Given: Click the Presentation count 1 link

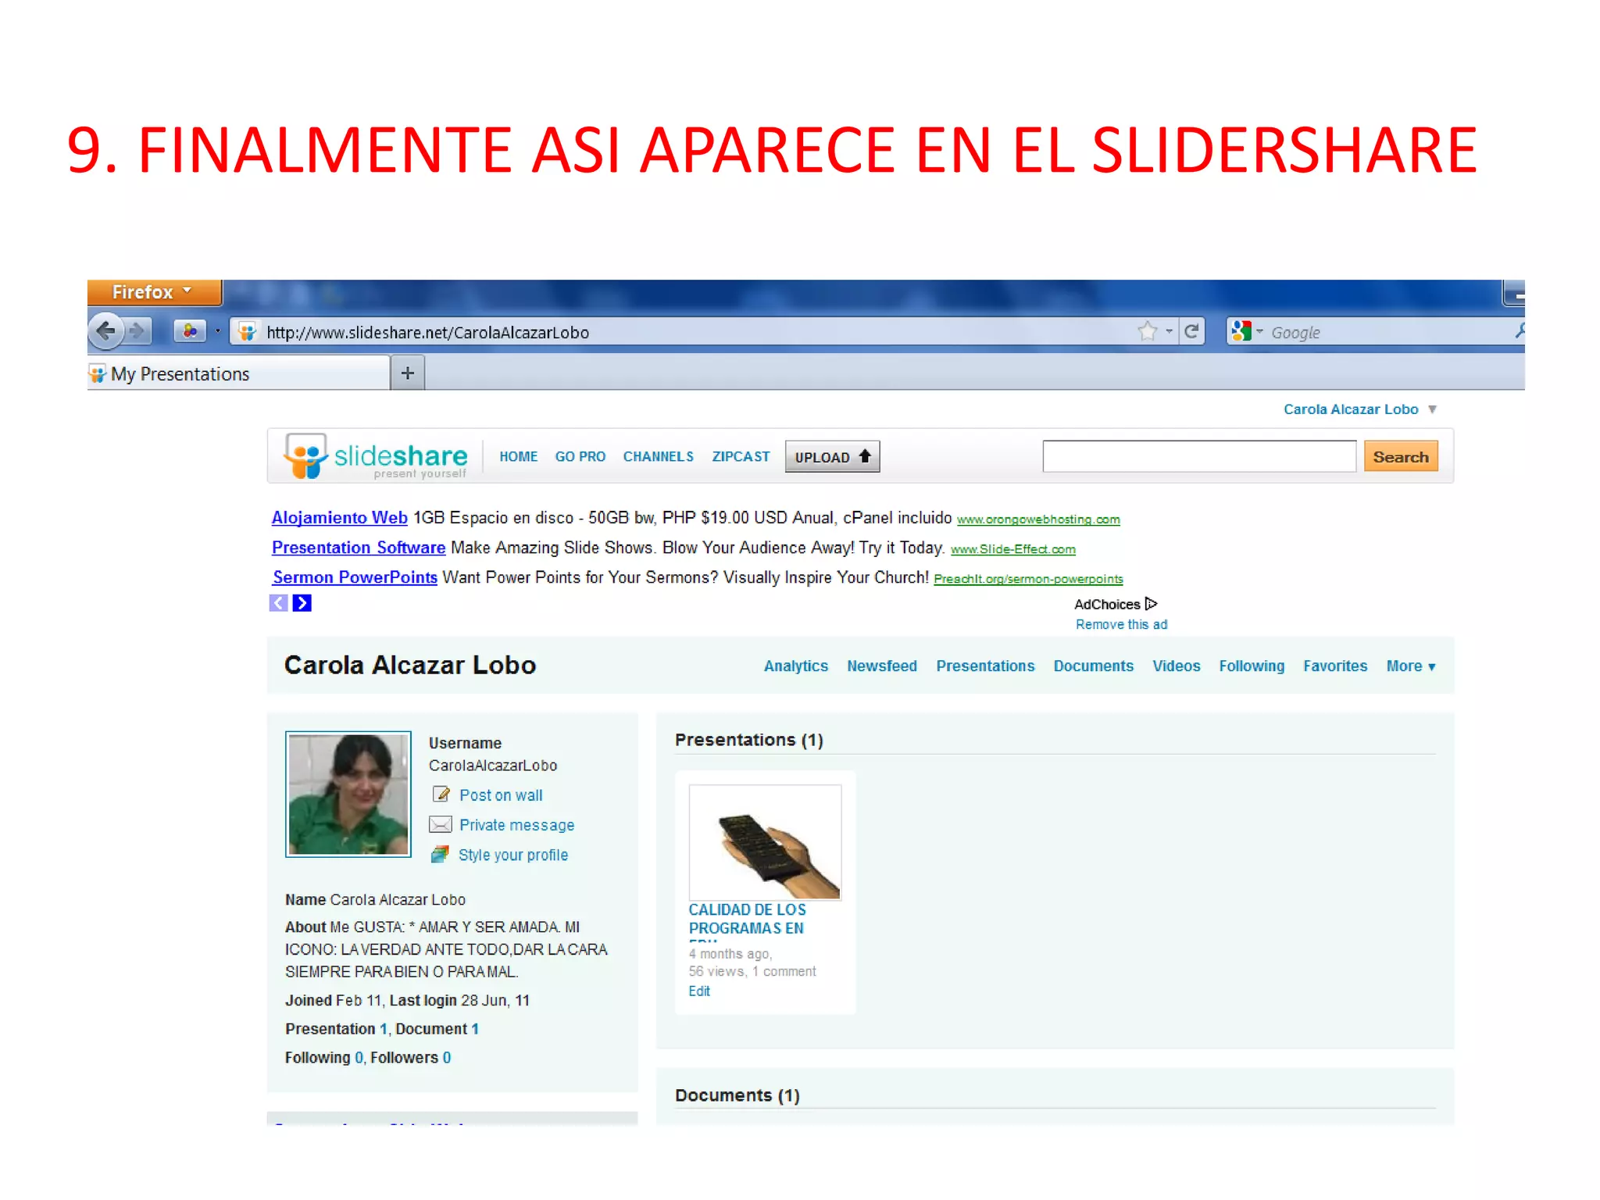Looking at the screenshot, I should pos(384,1029).
